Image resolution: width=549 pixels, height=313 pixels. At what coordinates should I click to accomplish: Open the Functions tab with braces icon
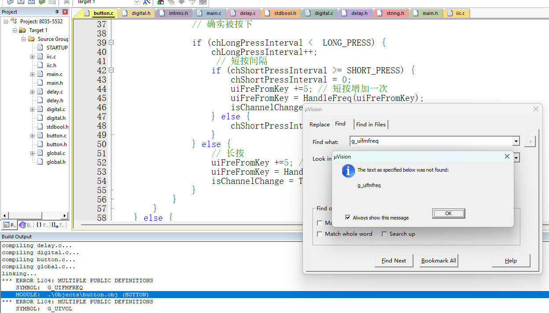(42, 225)
